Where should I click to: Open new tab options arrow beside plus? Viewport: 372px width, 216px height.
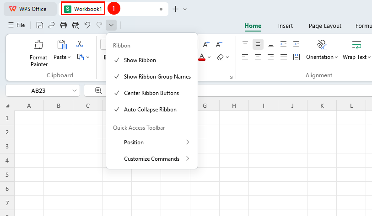pos(185,9)
